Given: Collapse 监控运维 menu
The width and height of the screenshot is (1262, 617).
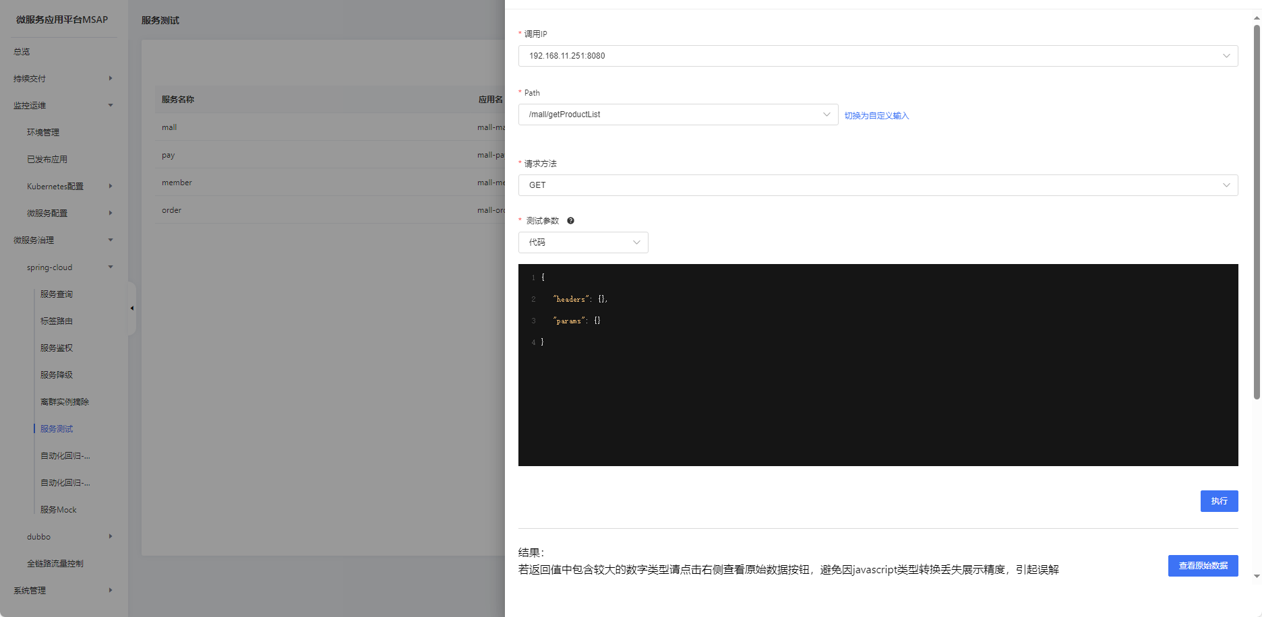Looking at the screenshot, I should click(64, 105).
